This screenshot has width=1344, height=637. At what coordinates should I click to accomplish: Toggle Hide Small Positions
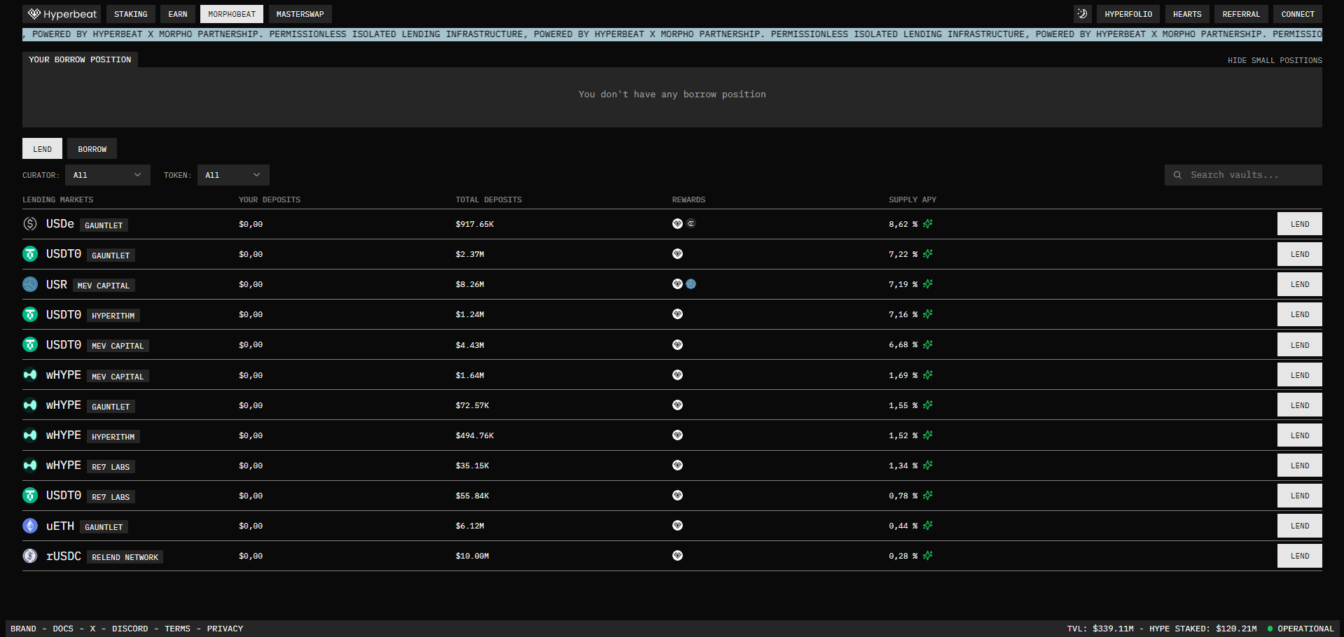[x=1274, y=60]
